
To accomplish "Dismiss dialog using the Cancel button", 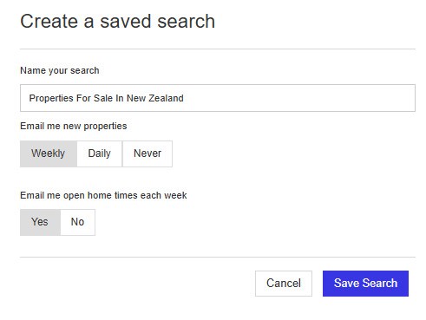I will pyautogui.click(x=284, y=284).
